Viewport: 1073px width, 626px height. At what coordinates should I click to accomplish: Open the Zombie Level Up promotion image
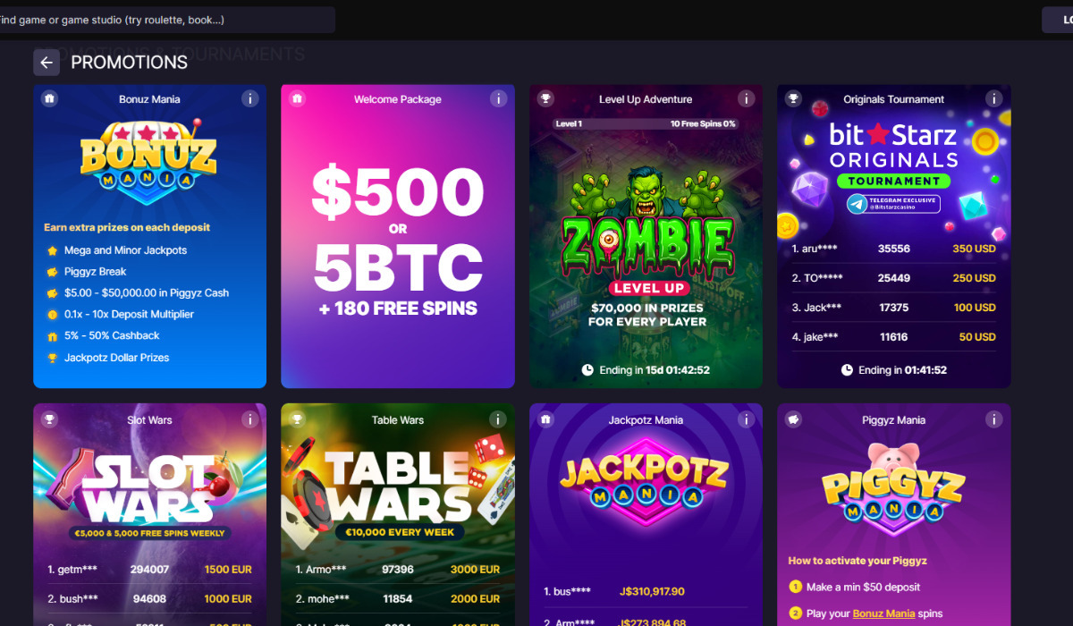(646, 231)
